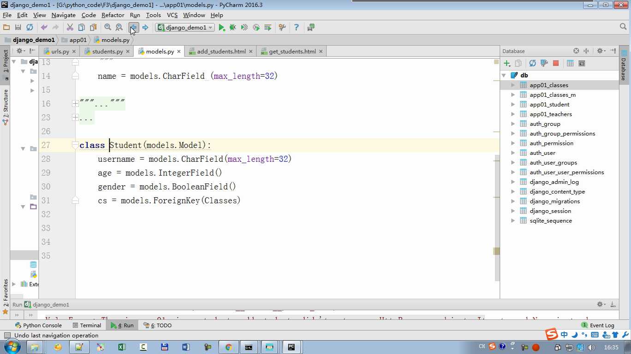Open Replace icon next to Find
The height and width of the screenshot is (354, 631).
click(119, 28)
